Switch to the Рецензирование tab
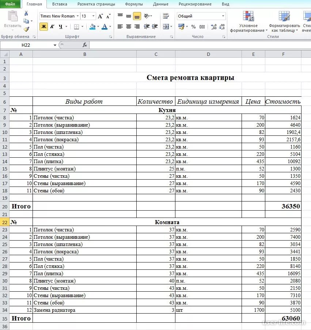 point(195,4)
